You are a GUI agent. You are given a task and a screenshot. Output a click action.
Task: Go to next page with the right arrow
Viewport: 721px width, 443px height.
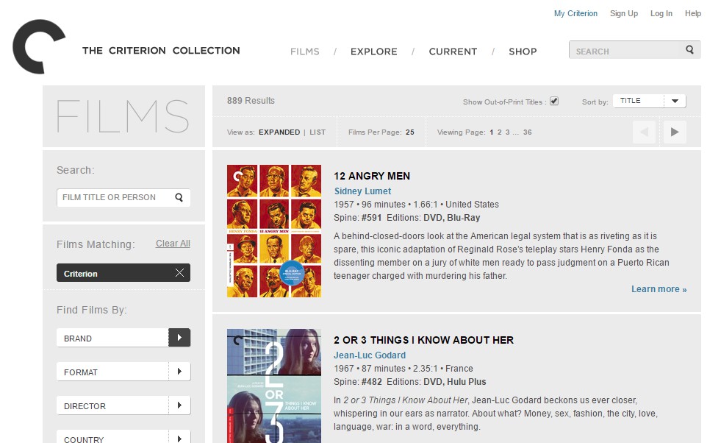(x=674, y=132)
